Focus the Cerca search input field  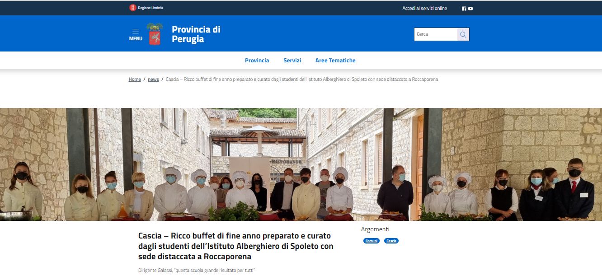[x=436, y=34]
